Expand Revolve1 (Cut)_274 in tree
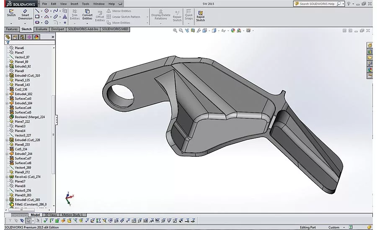Viewport: 377px width, 230px height. point(7,177)
